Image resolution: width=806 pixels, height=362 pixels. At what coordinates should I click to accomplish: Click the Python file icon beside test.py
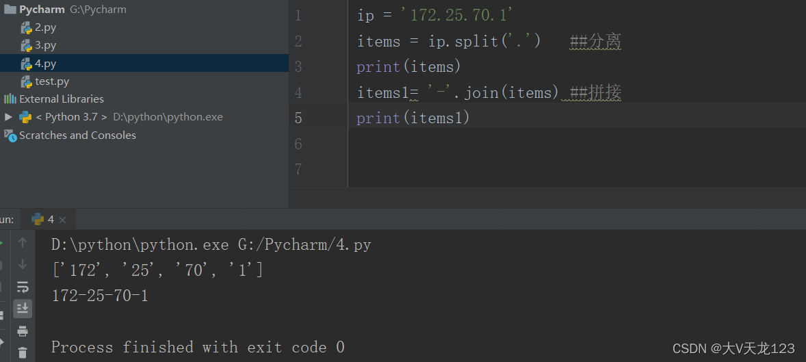coord(26,81)
